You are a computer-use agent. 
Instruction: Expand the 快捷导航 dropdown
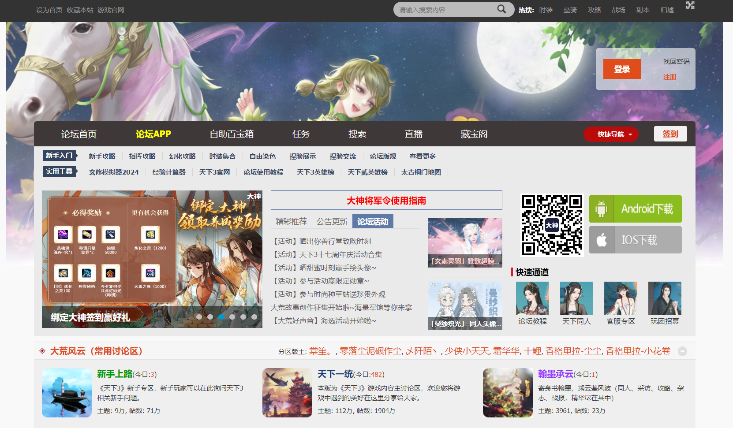tap(611, 134)
